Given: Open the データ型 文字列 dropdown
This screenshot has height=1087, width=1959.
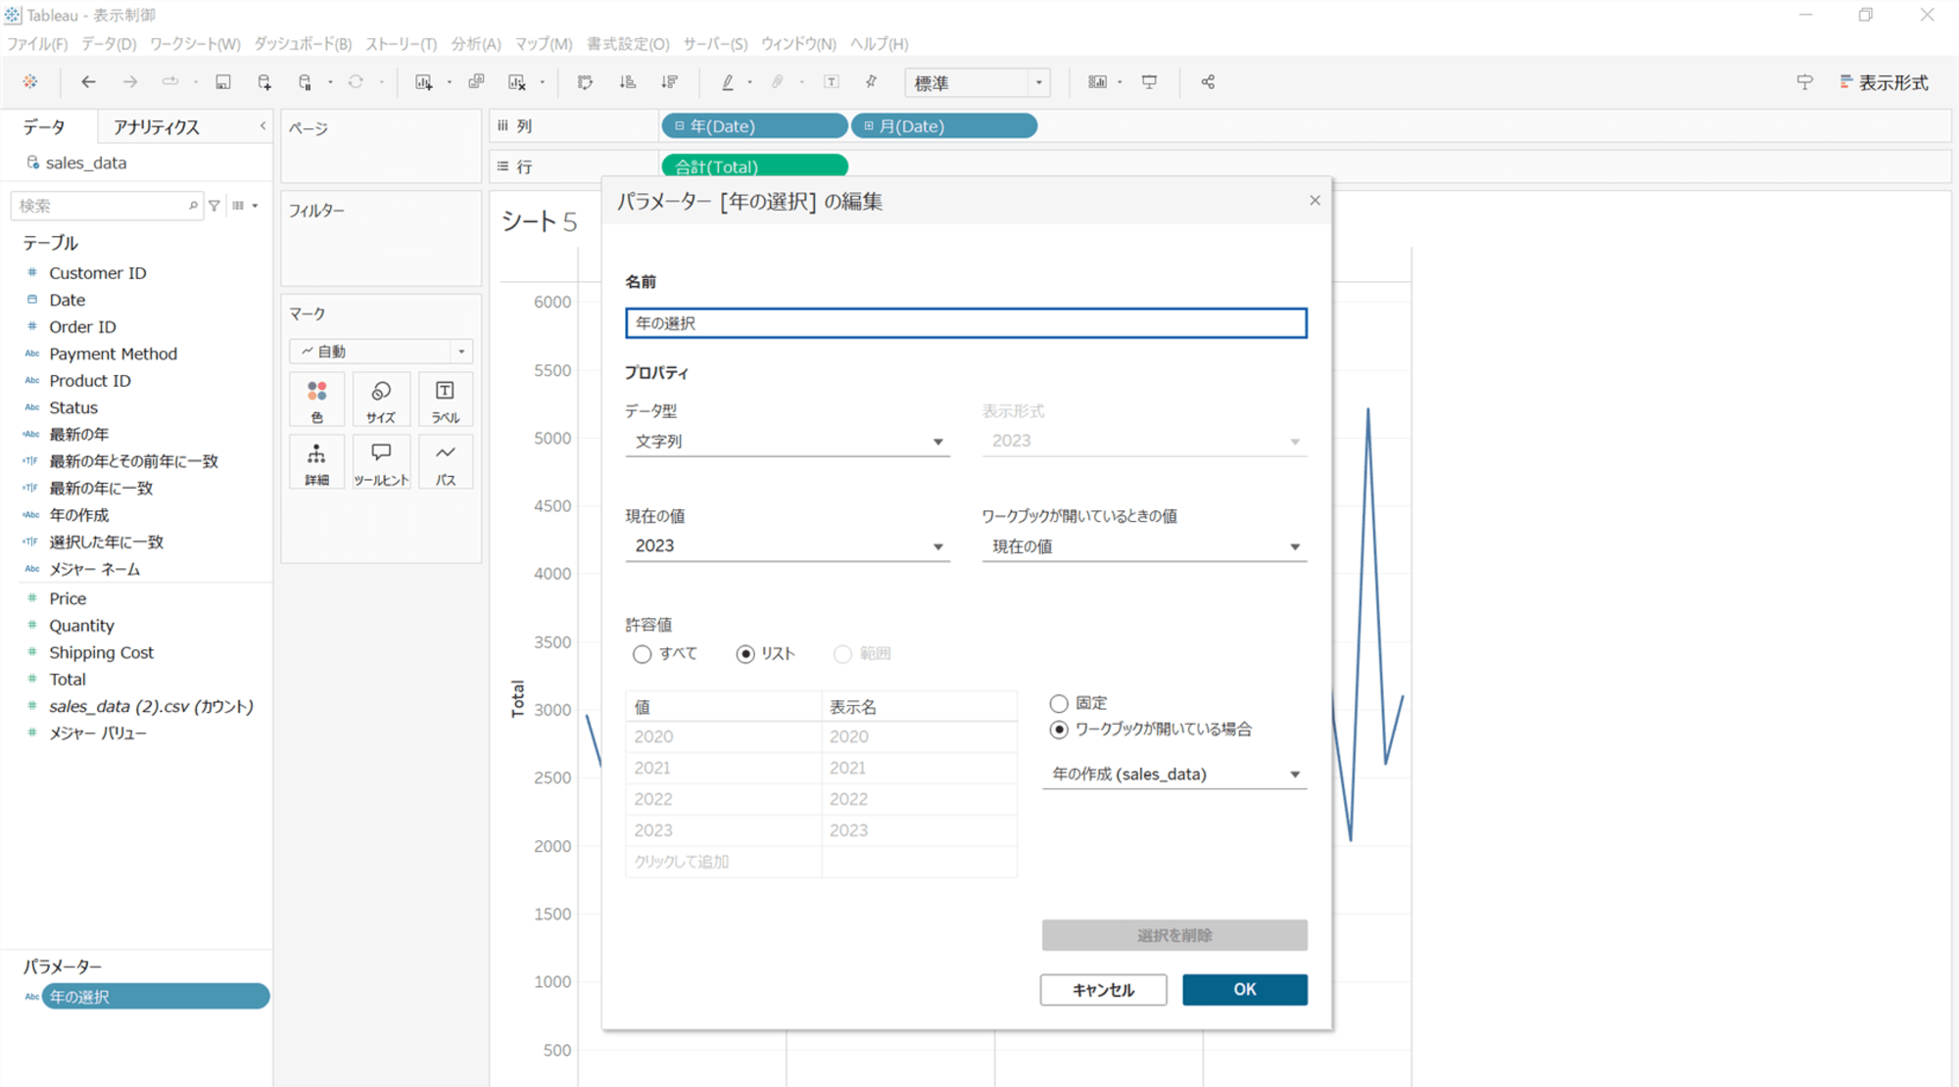Looking at the screenshot, I should tap(788, 442).
